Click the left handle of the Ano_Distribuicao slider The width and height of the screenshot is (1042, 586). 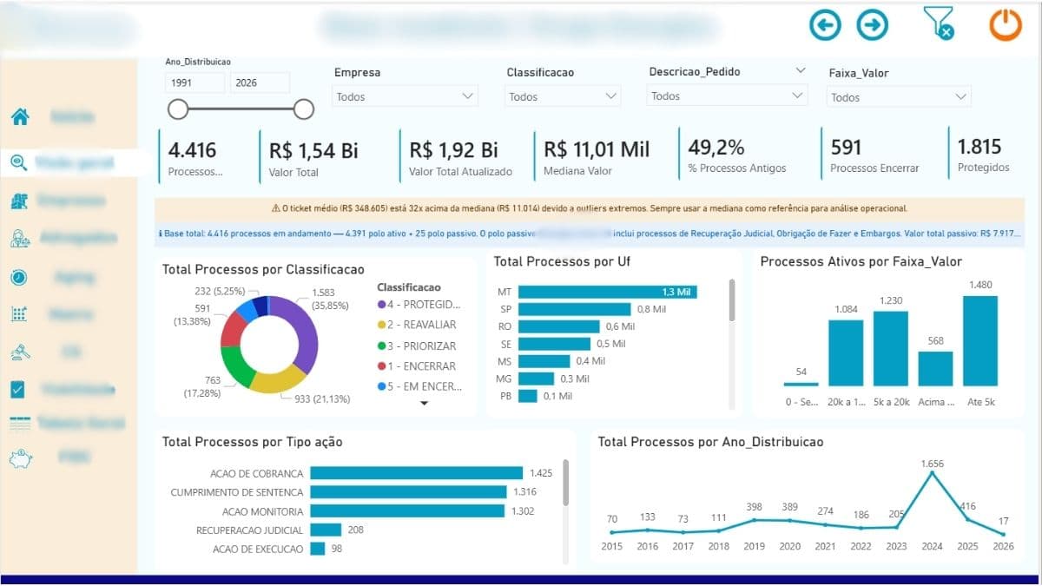(x=178, y=109)
